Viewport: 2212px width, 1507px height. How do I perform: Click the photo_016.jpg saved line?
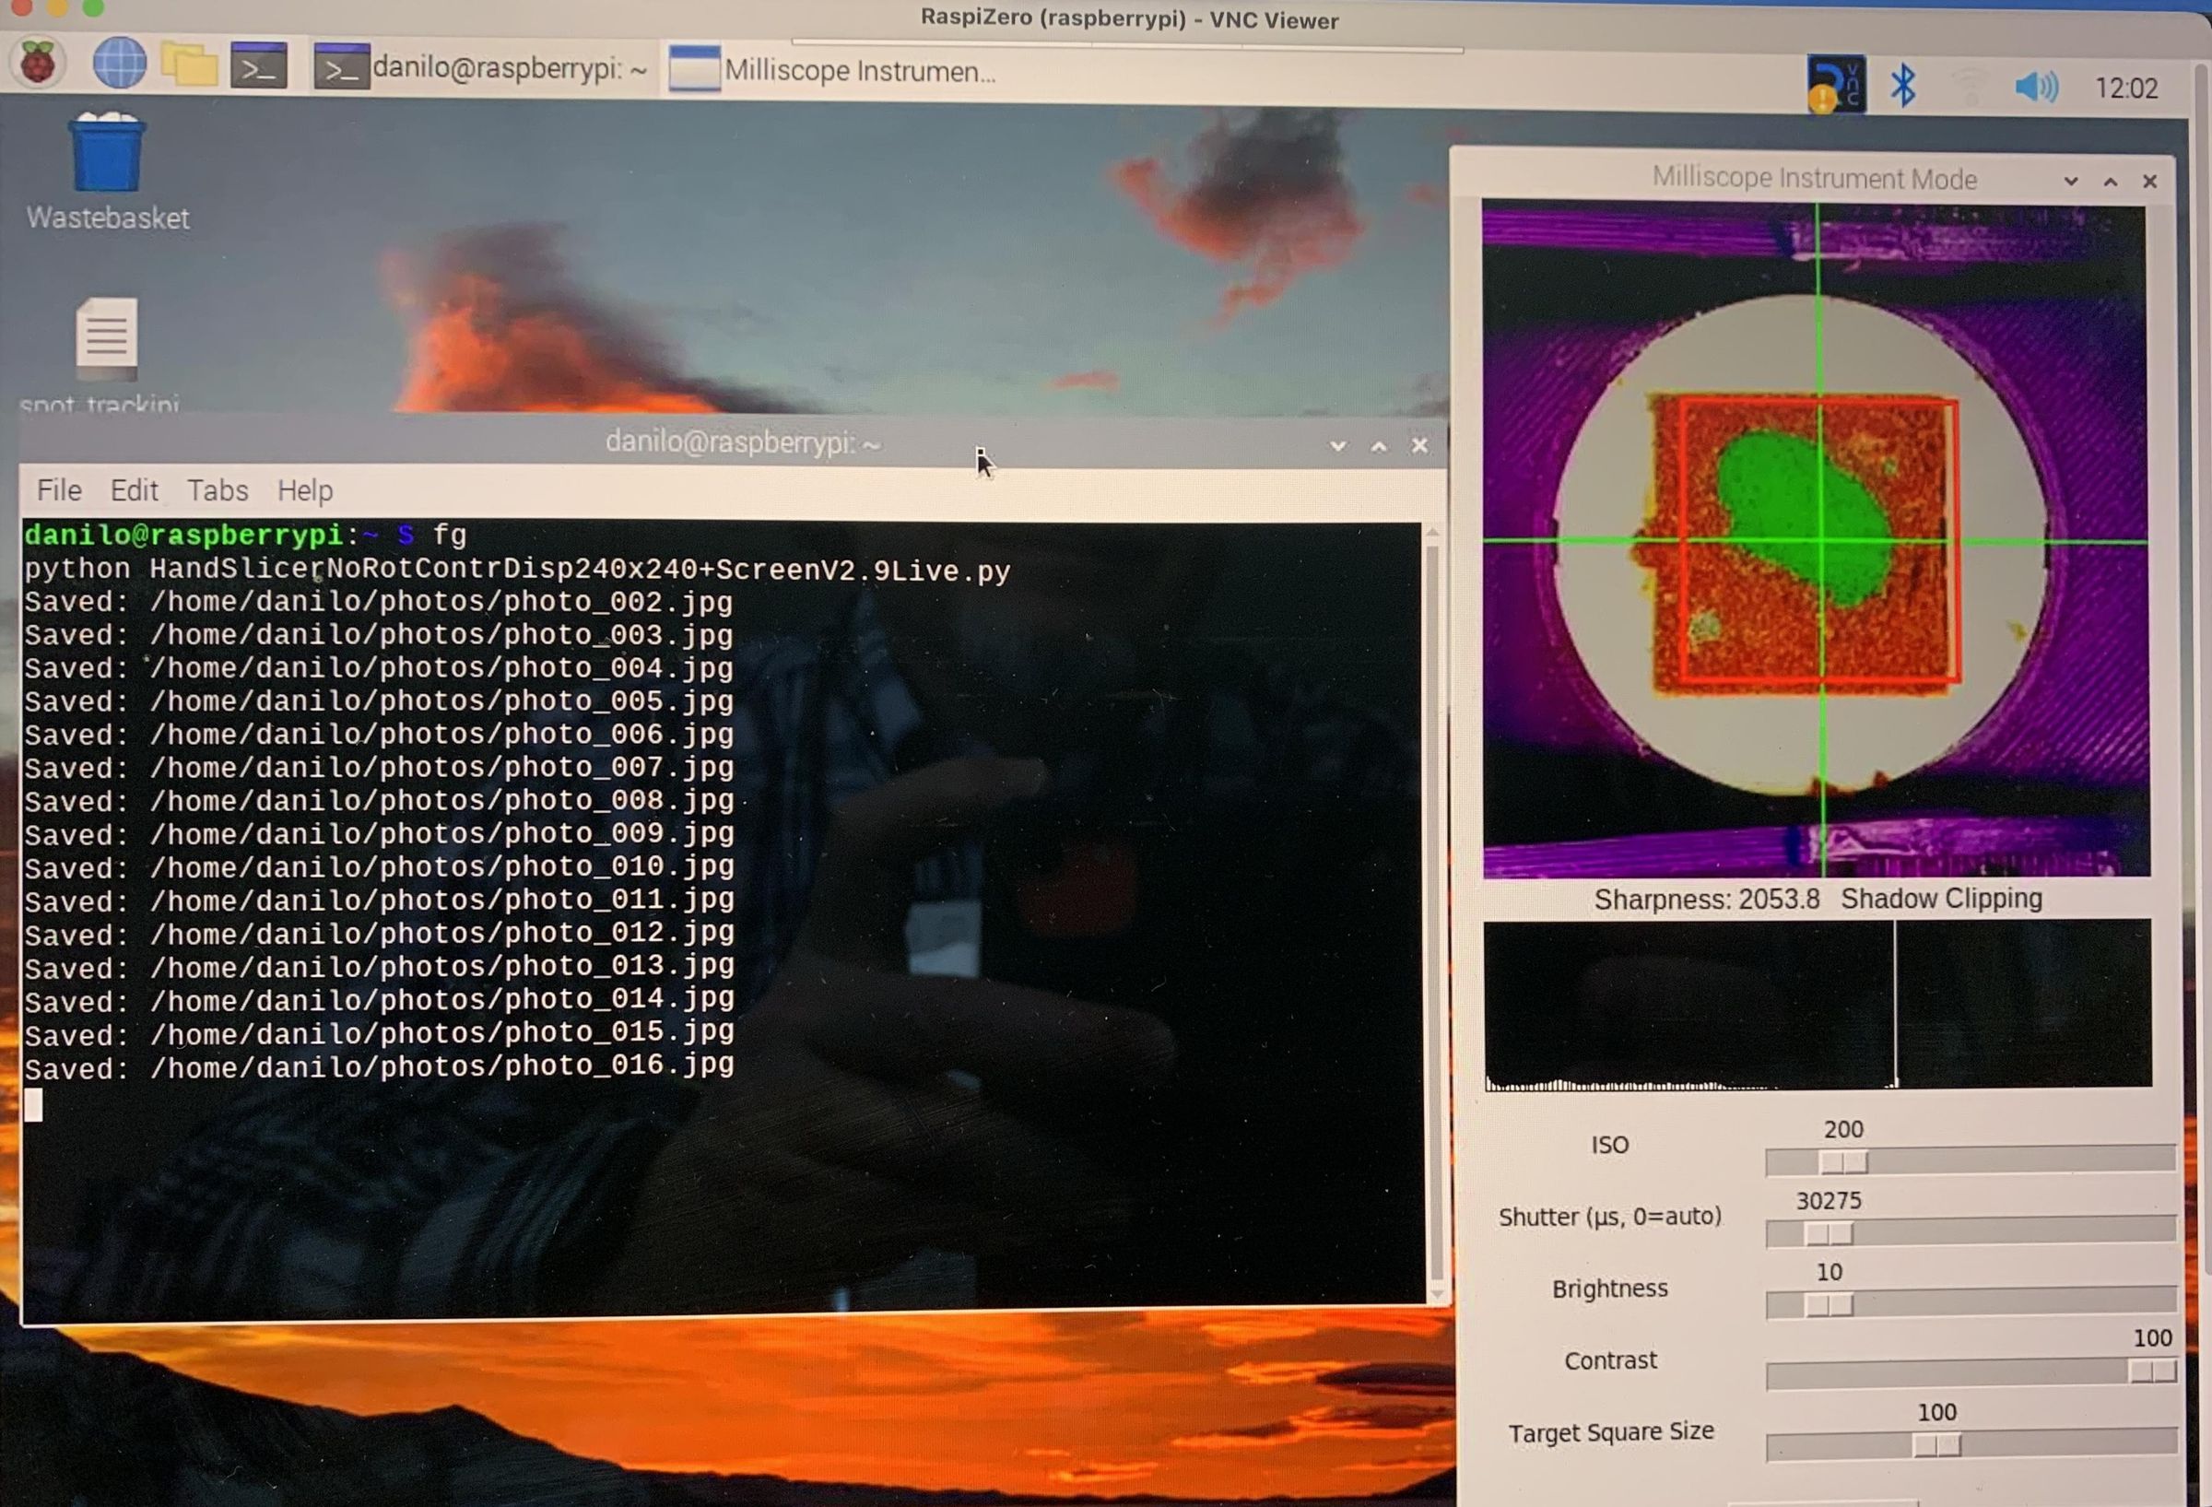pos(379,1066)
